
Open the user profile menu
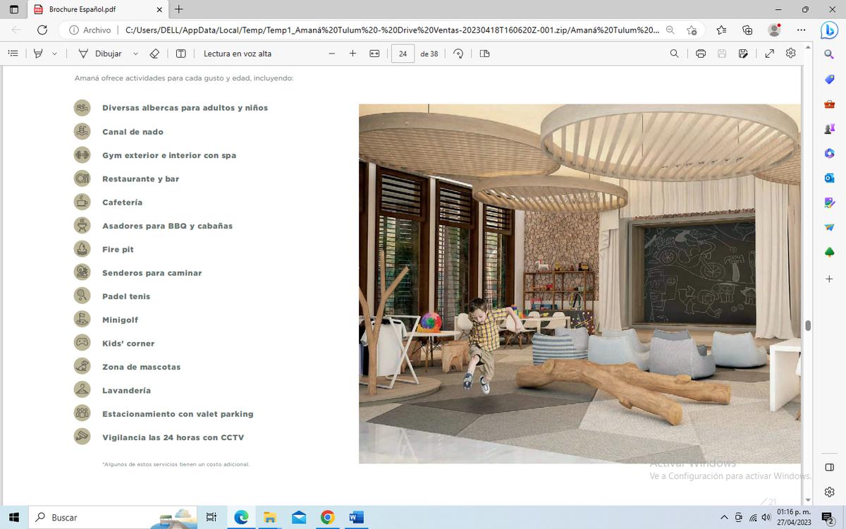point(774,30)
